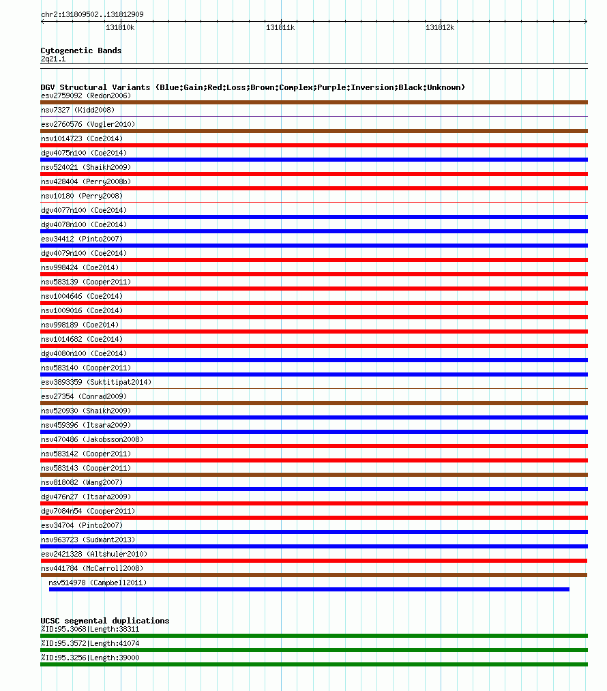Select dgv4080n100 (Coe2014) label
This screenshot has height=691, width=607.
coord(84,353)
